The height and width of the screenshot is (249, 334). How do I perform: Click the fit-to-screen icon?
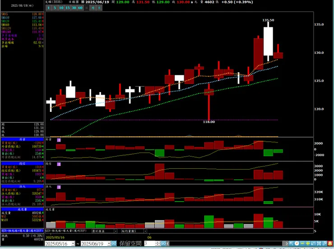[319, 244]
